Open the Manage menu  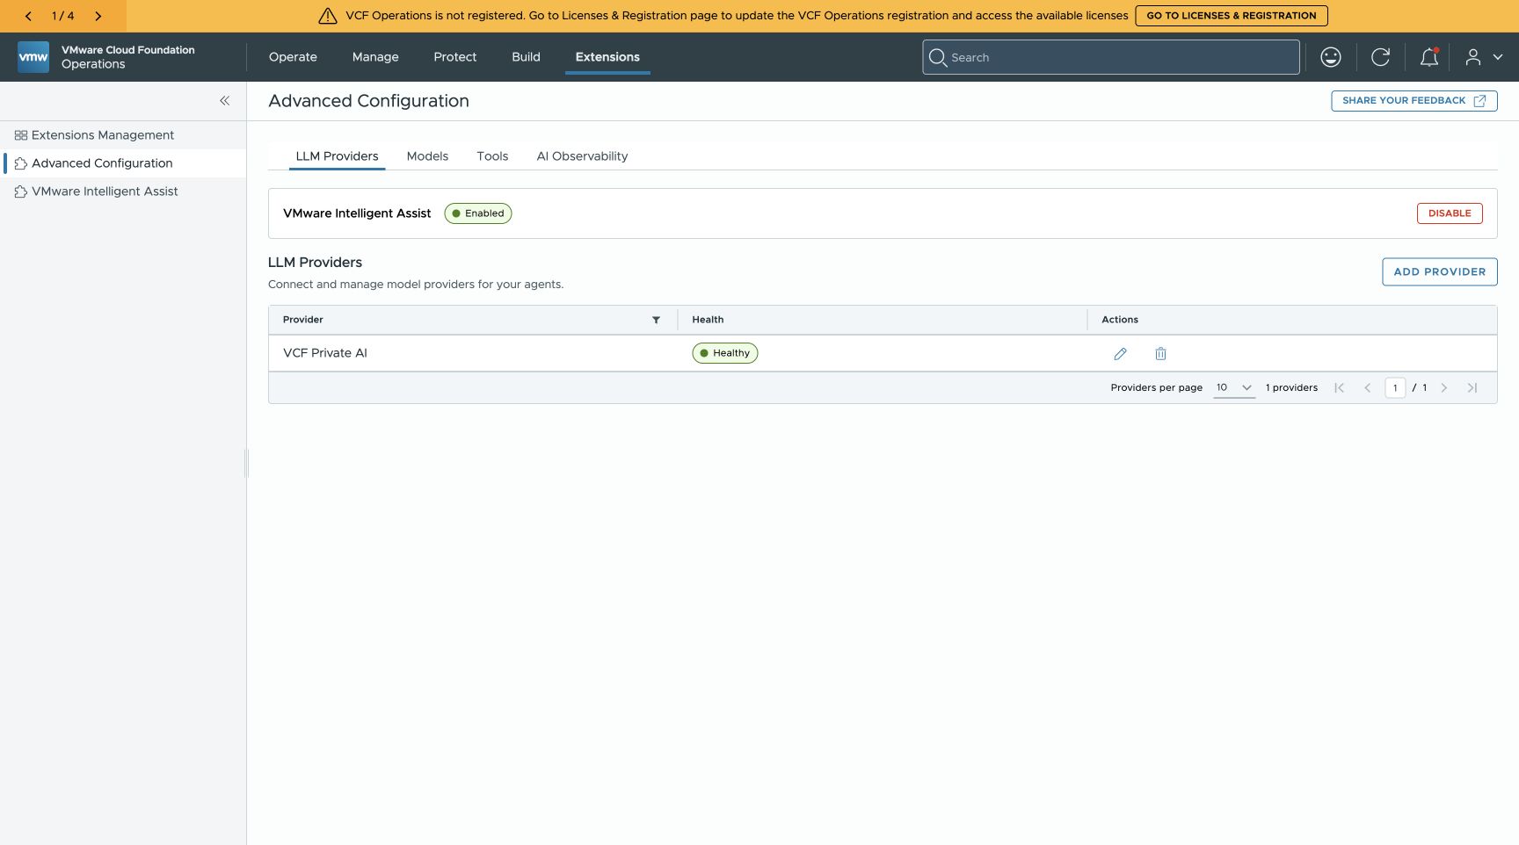coord(375,57)
